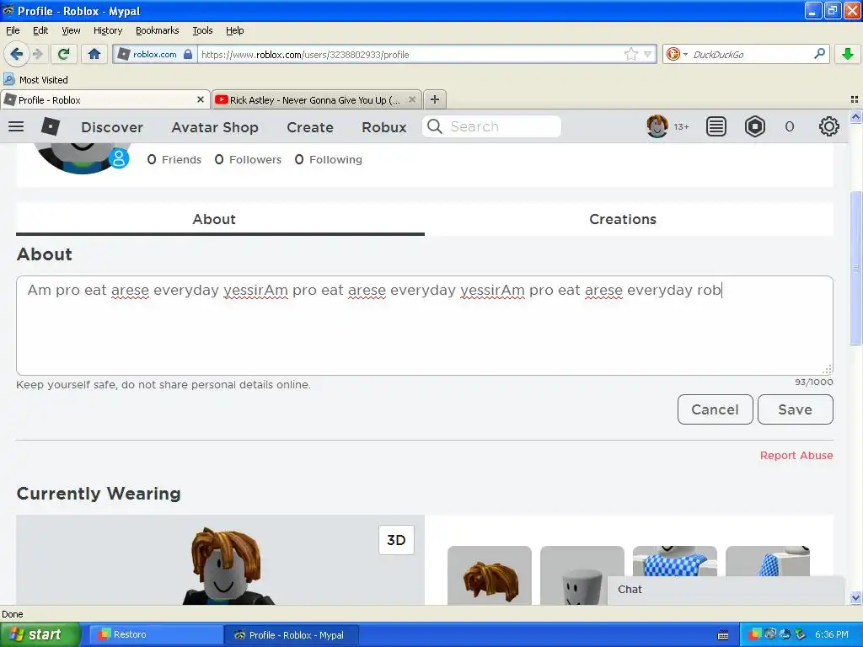
Task: Open the brown hair accessory thumbnail
Action: (490, 575)
